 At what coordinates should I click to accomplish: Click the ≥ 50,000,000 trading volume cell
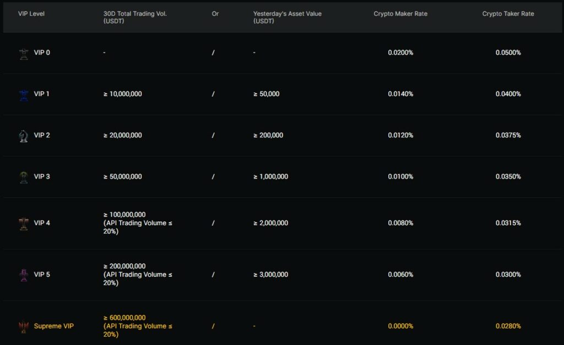click(123, 176)
